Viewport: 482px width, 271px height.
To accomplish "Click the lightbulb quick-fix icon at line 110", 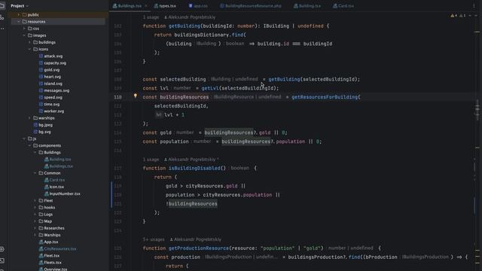I will click(x=136, y=96).
